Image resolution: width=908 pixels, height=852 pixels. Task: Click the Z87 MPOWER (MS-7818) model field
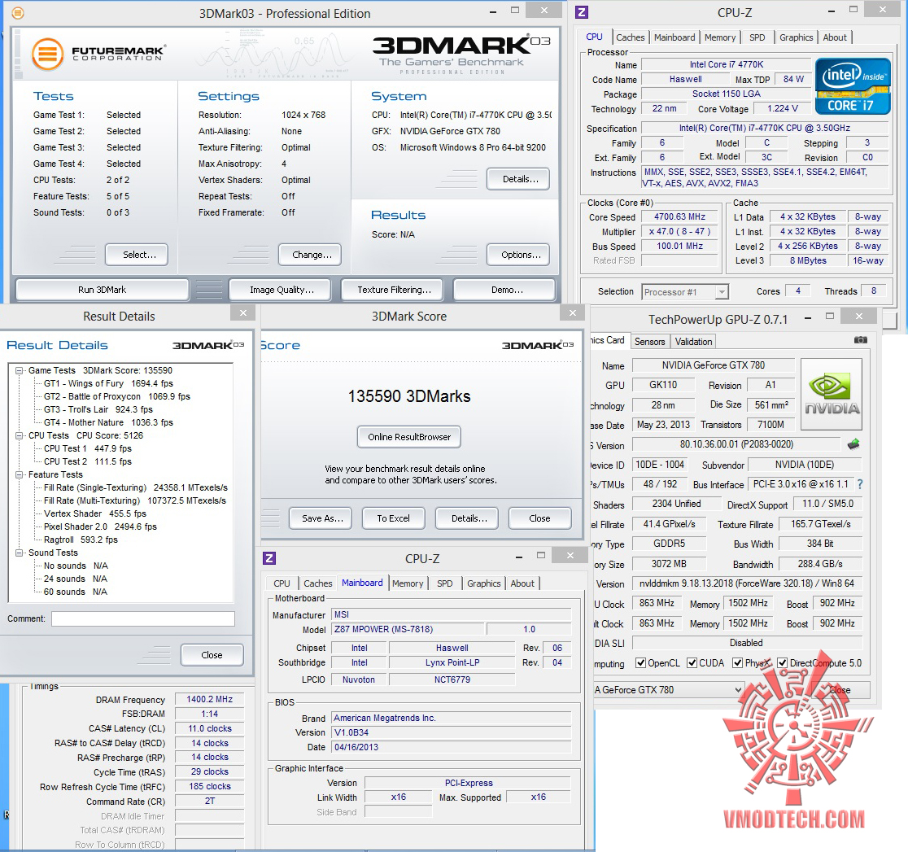[x=407, y=629]
